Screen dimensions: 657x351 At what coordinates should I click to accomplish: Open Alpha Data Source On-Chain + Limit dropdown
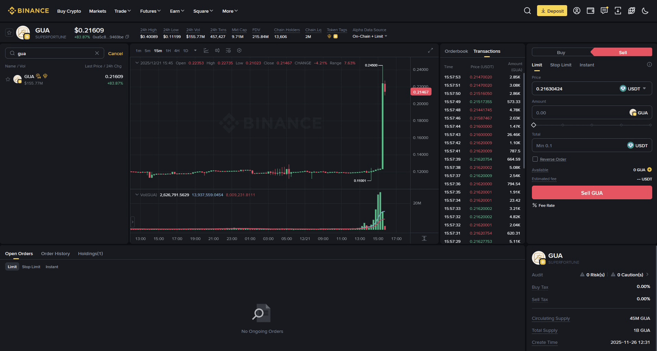click(x=370, y=36)
